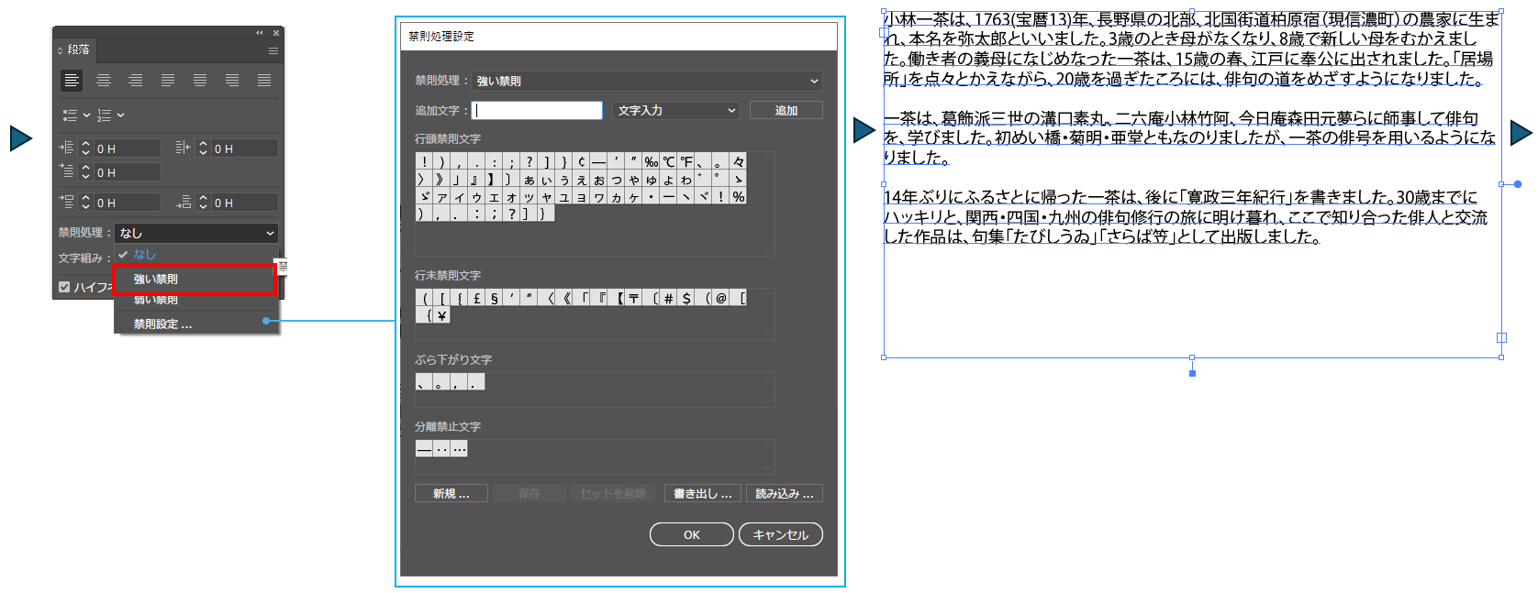Select the 、 cell in ぶら下がり文字
Image resolution: width=1538 pixels, height=593 pixels.
pyautogui.click(x=424, y=381)
